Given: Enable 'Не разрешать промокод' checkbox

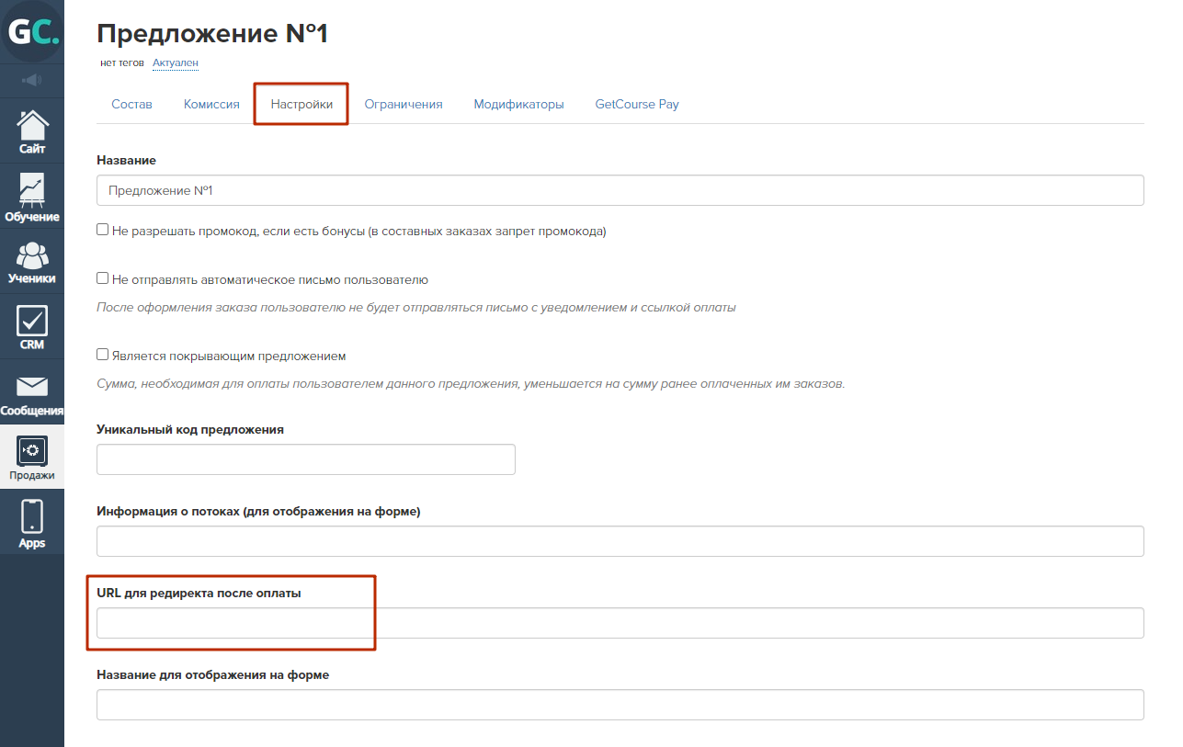Looking at the screenshot, I should point(103,230).
